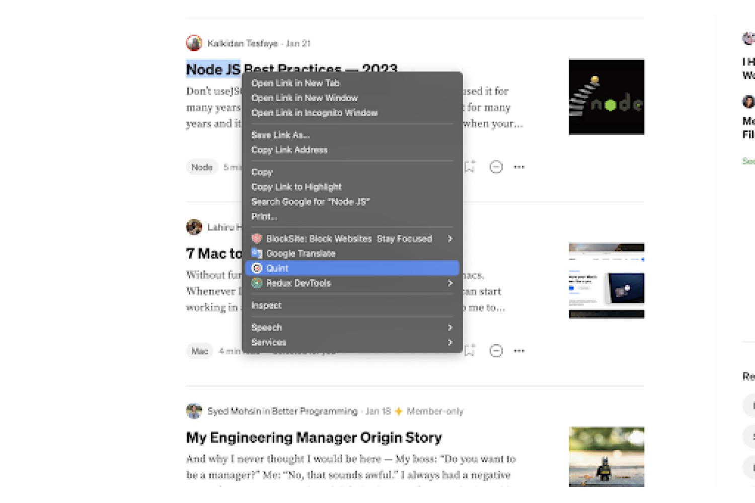
Task: Open more options for Node JS article
Action: [519, 166]
